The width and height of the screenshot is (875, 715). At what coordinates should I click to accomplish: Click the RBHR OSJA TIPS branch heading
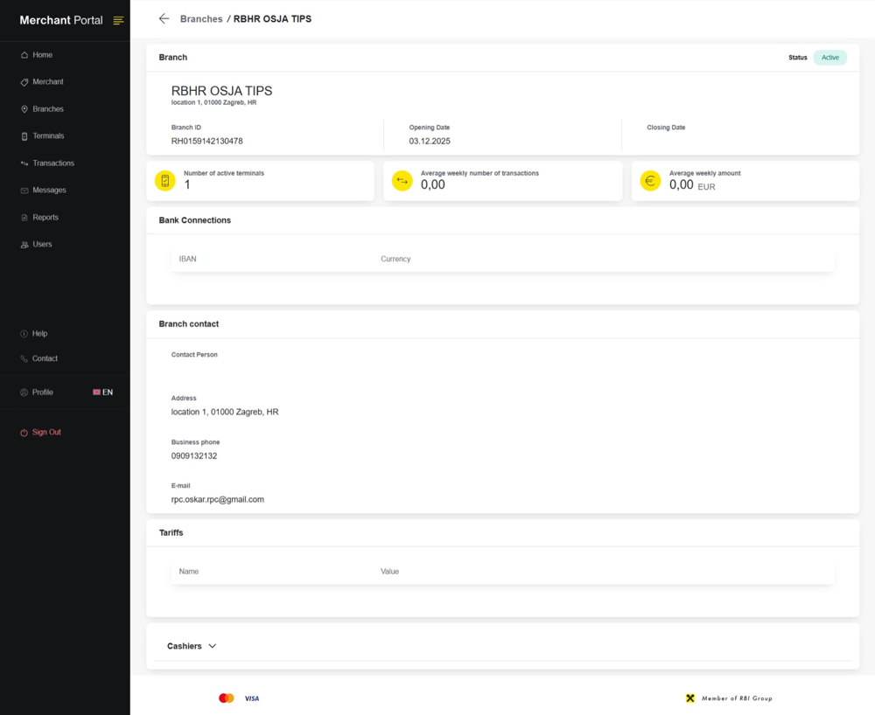coord(221,91)
